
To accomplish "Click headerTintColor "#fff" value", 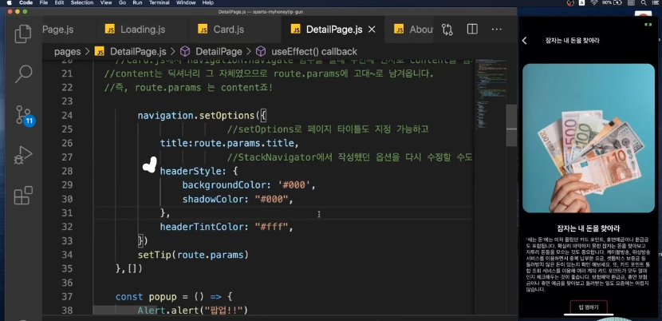I will (271, 227).
